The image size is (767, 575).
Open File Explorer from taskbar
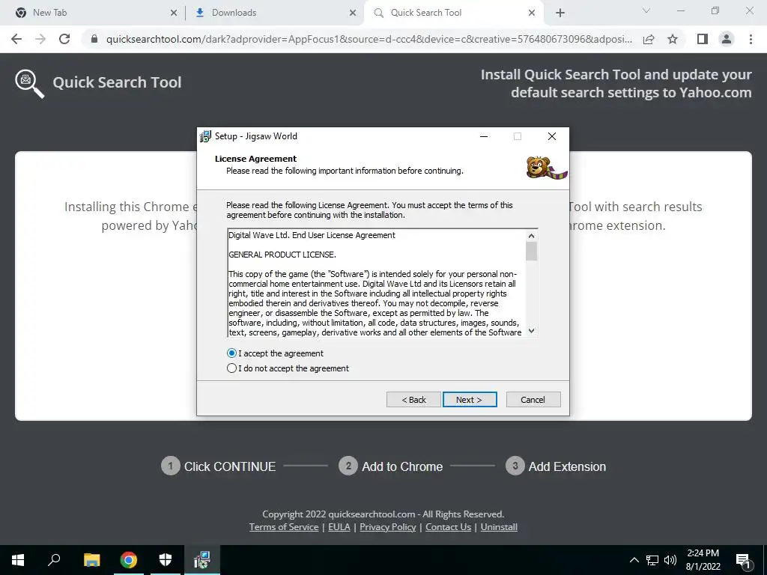91,560
